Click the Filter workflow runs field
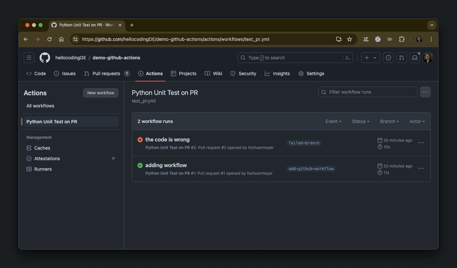 point(368,92)
